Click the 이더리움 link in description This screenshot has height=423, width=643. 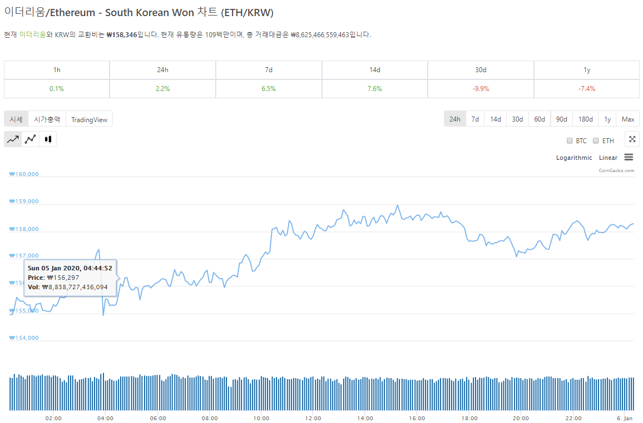33,35
